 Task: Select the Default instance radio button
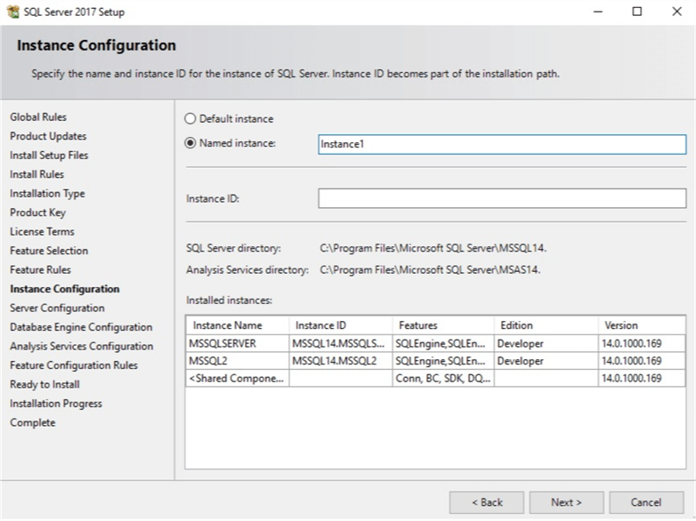coord(190,119)
